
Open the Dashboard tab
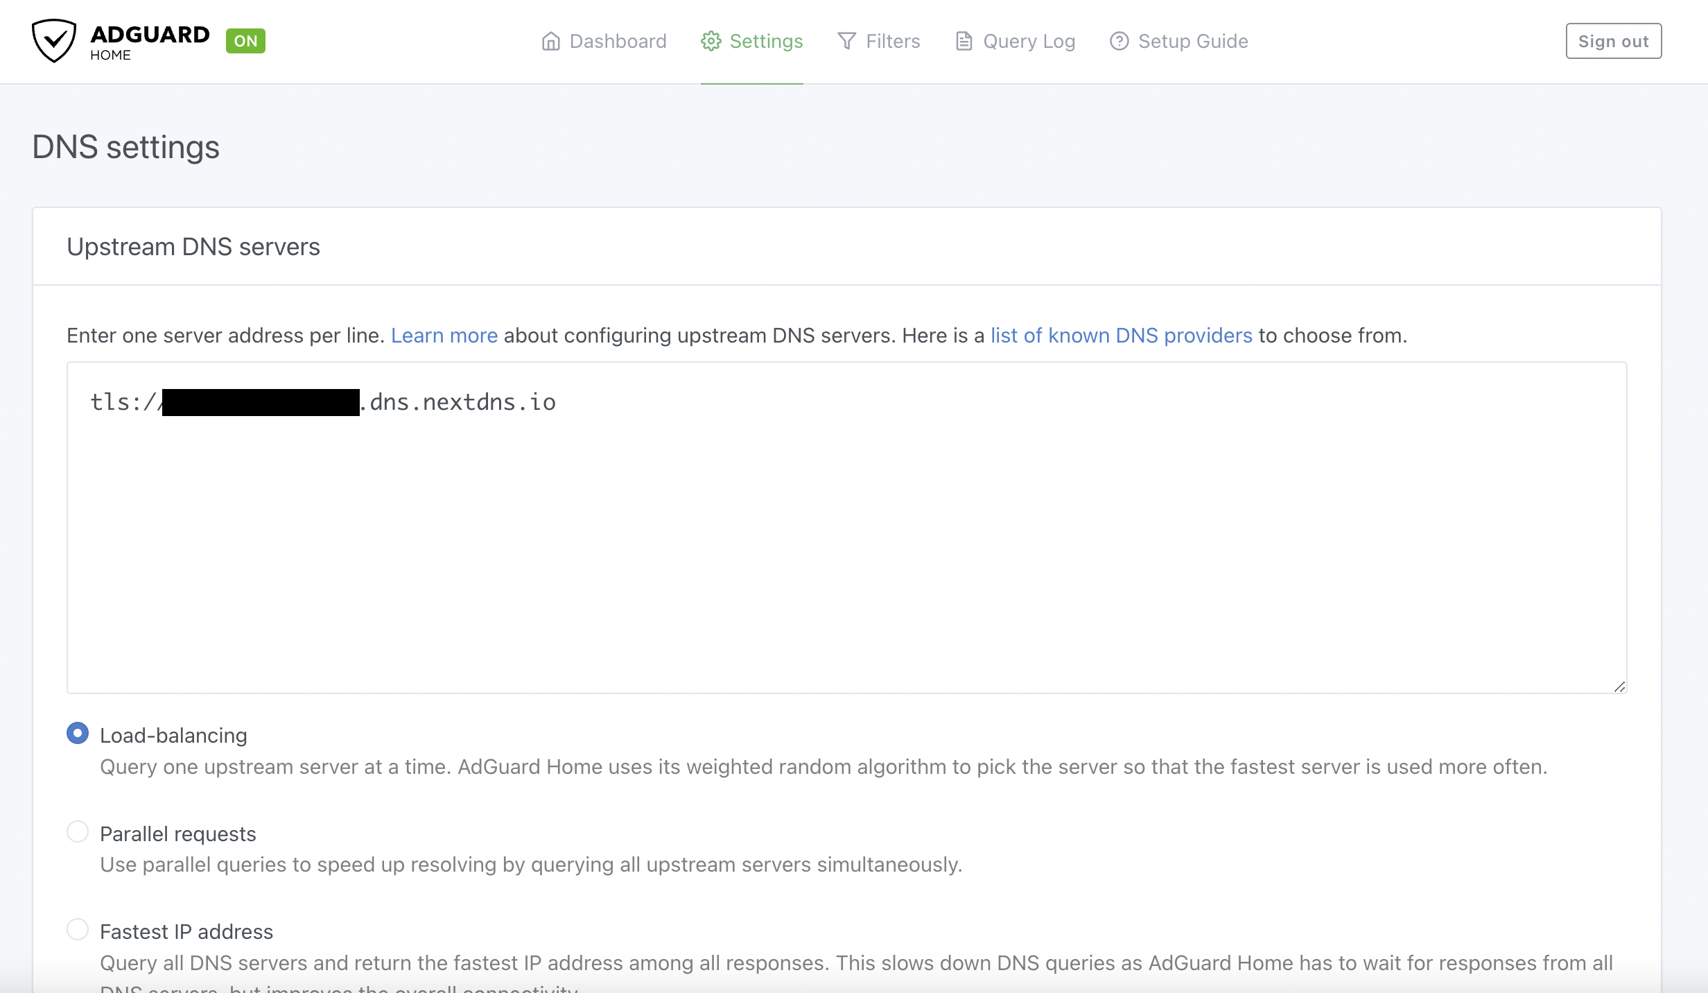tap(602, 42)
